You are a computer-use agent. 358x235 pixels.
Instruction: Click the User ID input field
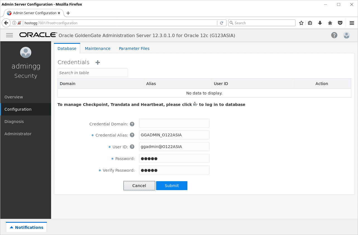click(x=174, y=147)
